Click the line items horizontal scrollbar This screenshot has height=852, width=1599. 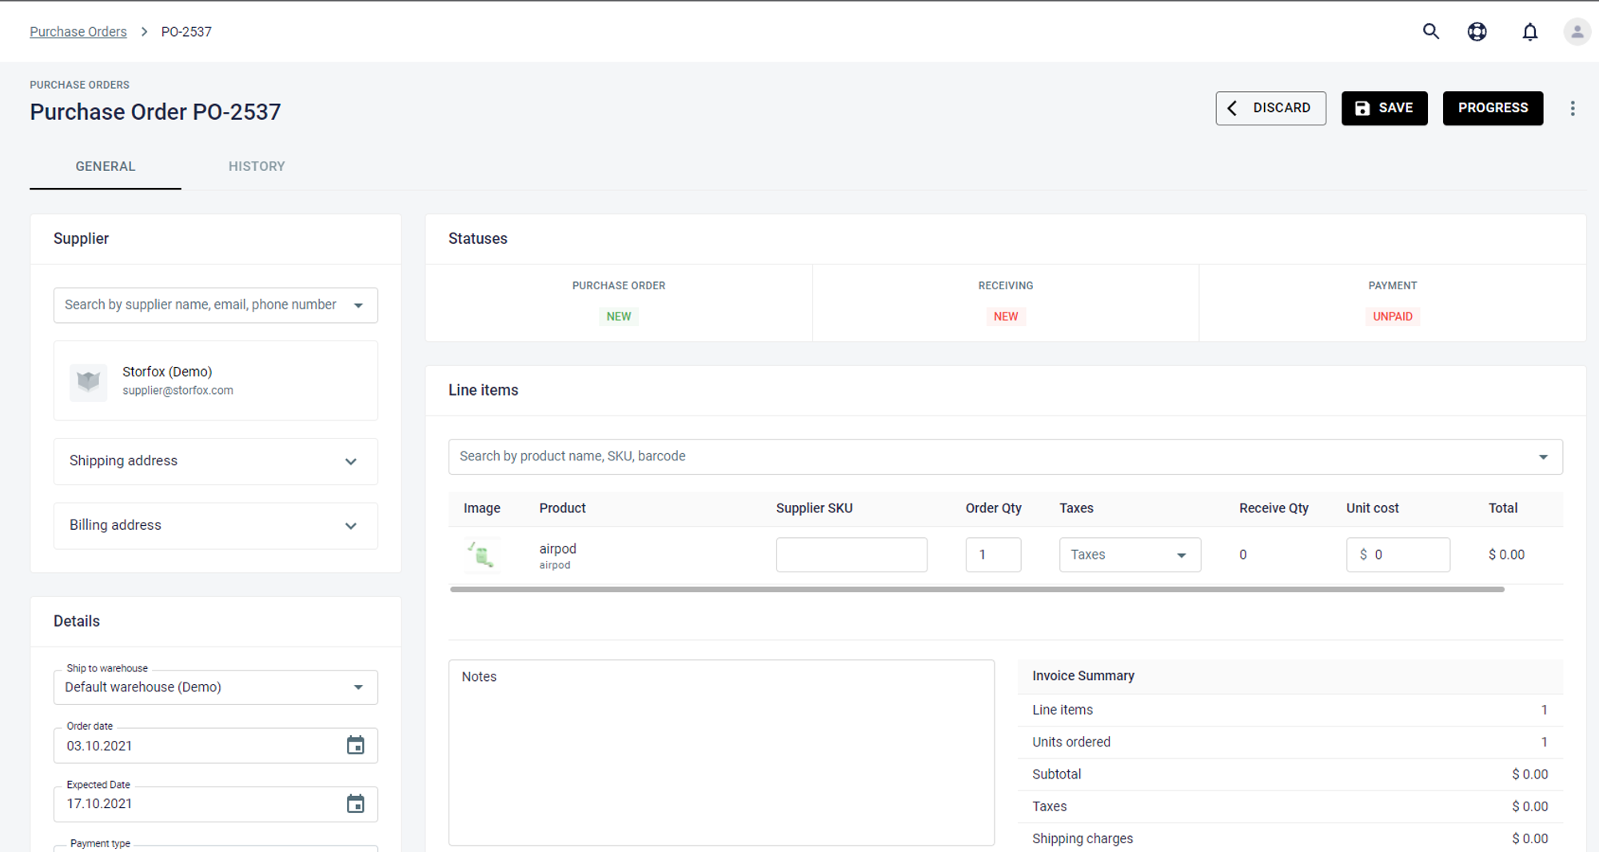(x=977, y=589)
